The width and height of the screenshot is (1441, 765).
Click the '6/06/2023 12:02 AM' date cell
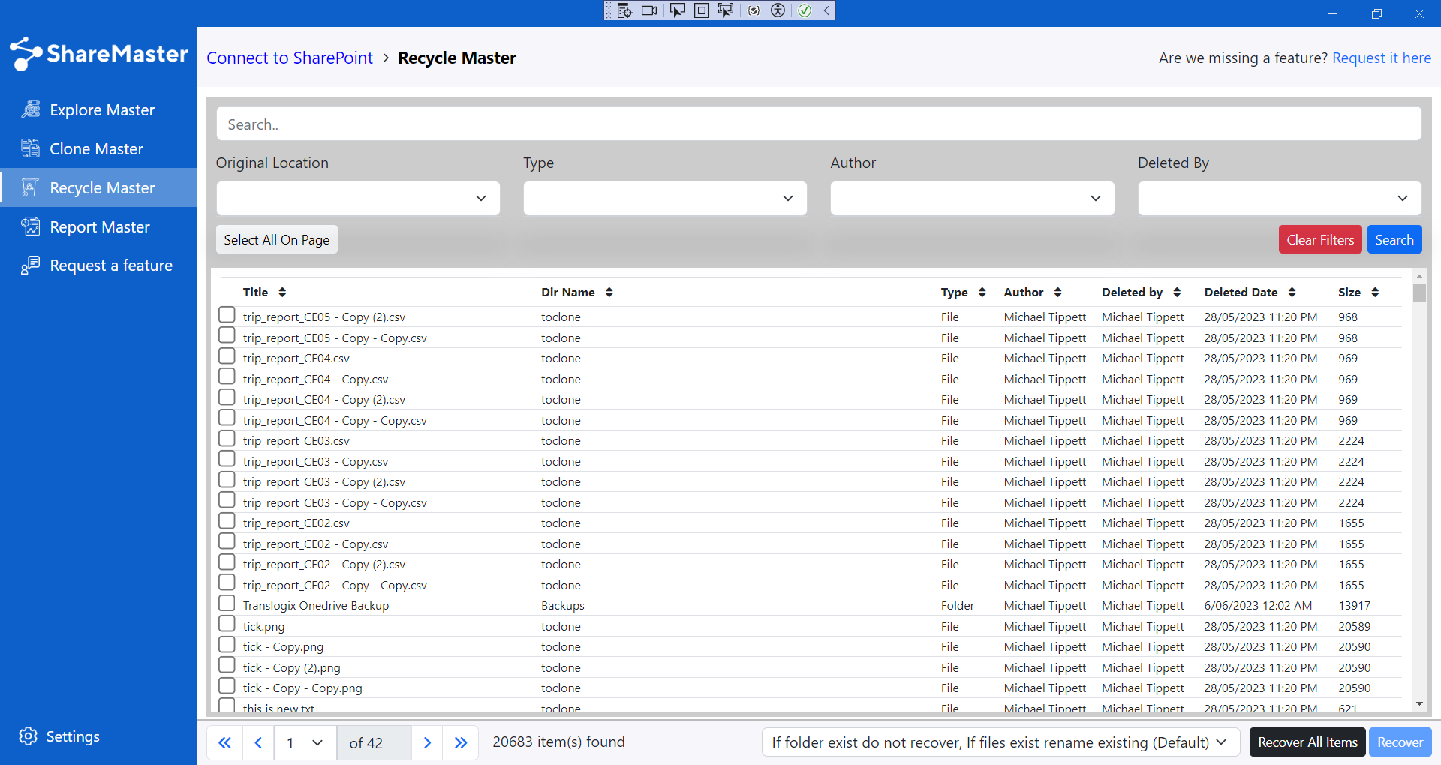1259,606
